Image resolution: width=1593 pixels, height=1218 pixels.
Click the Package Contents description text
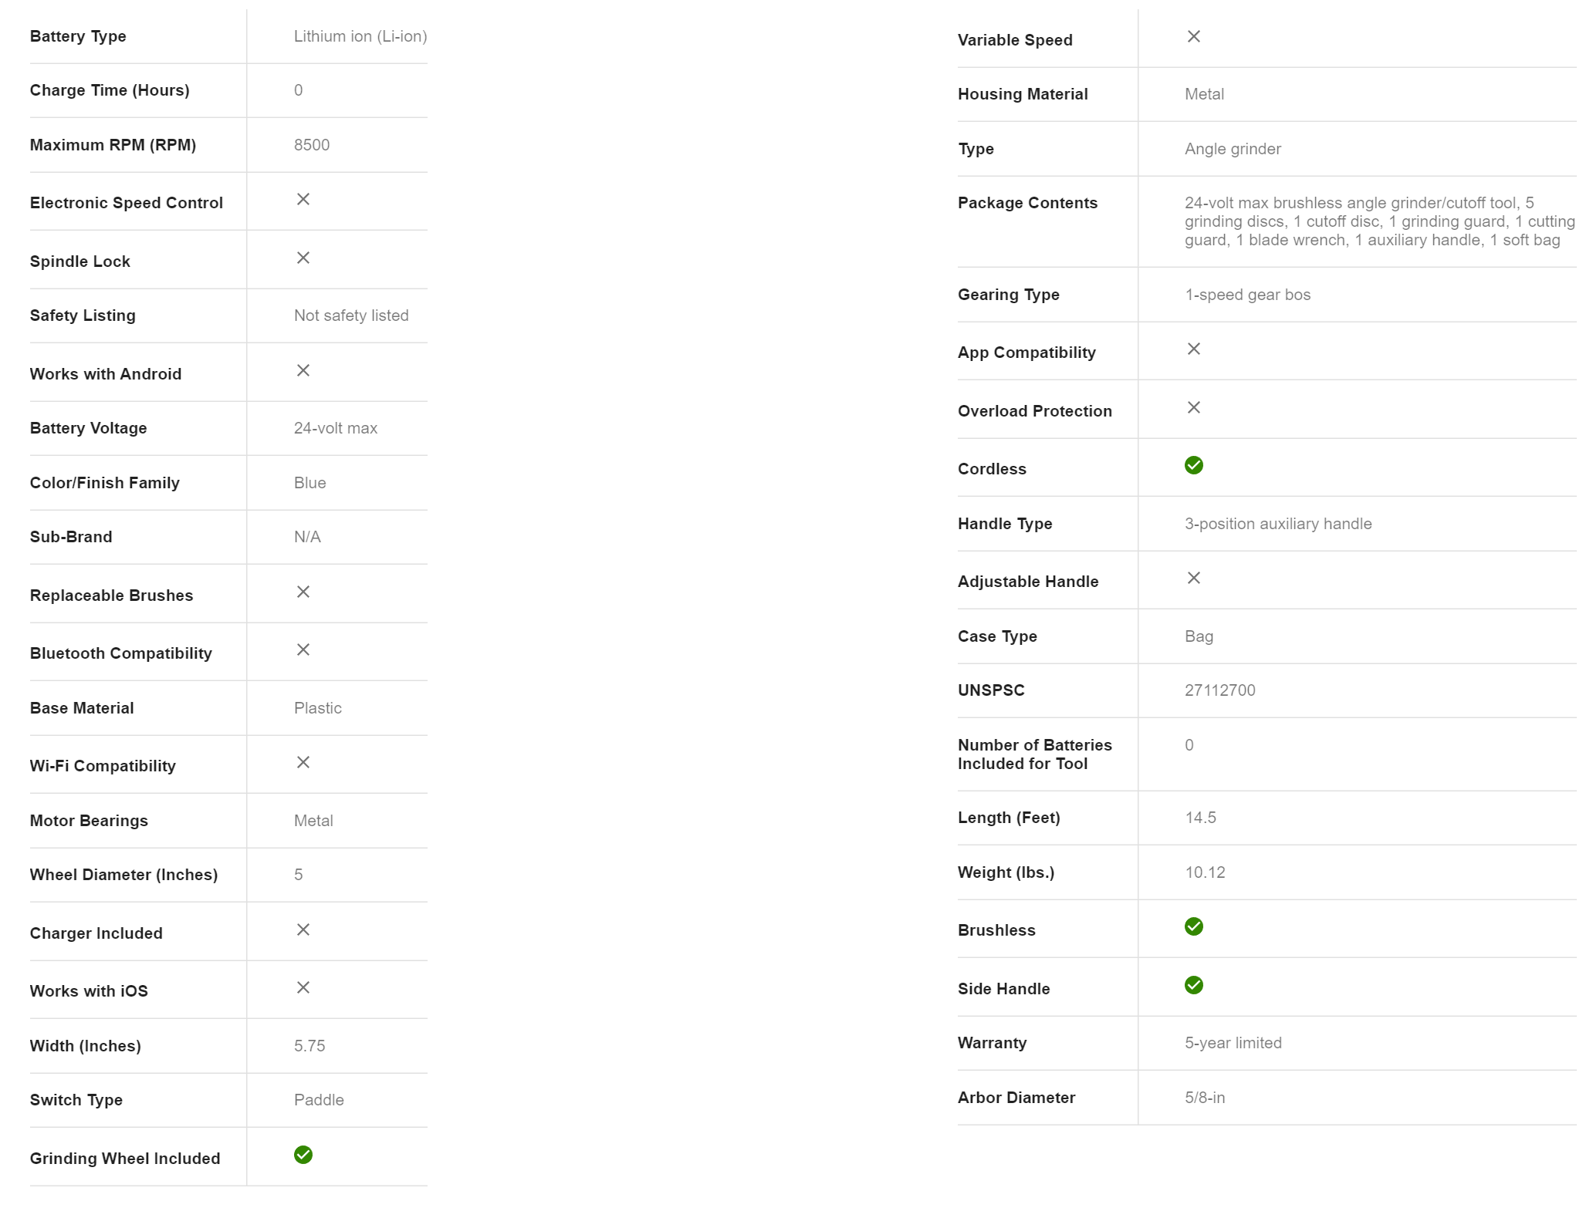(x=1378, y=221)
